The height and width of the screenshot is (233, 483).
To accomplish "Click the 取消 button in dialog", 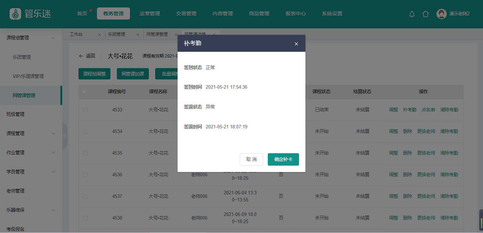I will tap(251, 159).
